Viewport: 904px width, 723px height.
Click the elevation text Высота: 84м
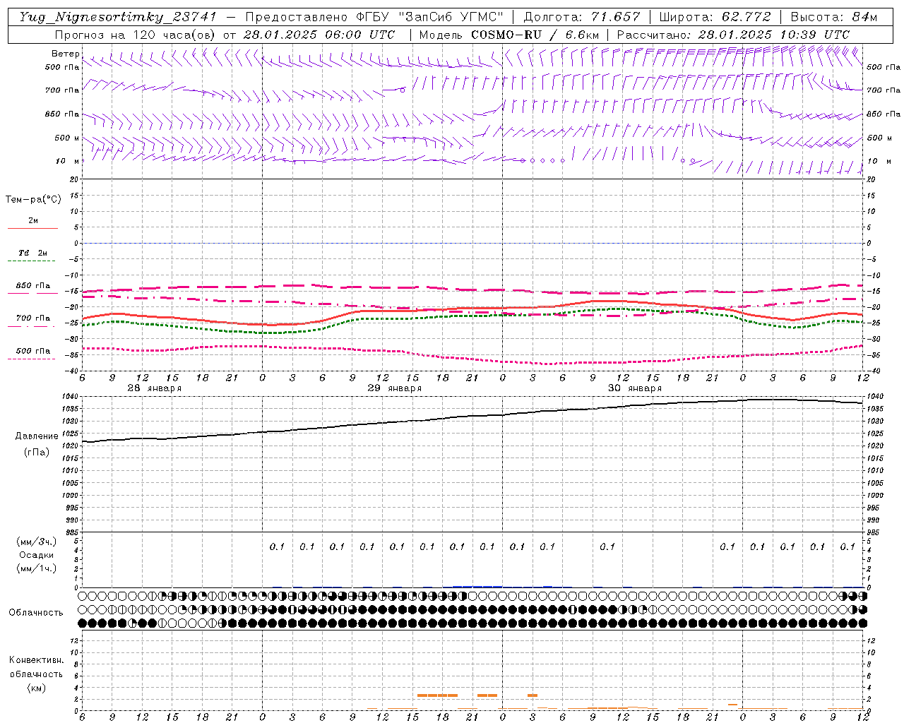tap(833, 17)
